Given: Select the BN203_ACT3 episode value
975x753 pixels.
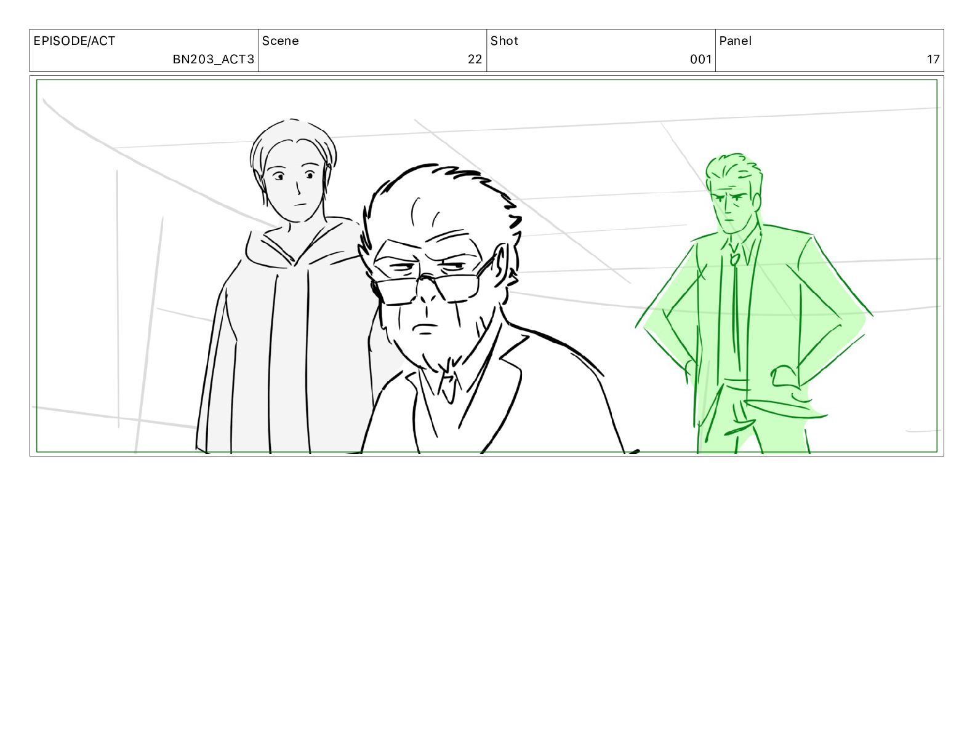Looking at the screenshot, I should tap(213, 60).
